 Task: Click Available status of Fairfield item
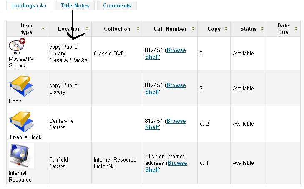[243, 163]
